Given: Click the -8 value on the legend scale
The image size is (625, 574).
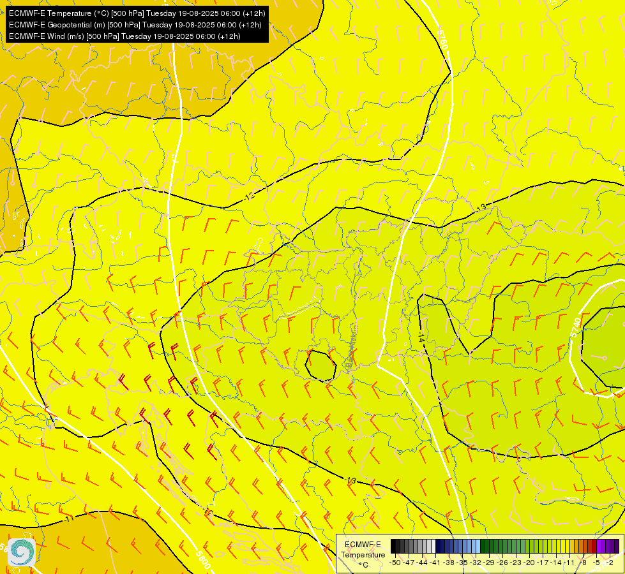Looking at the screenshot, I should tap(583, 563).
